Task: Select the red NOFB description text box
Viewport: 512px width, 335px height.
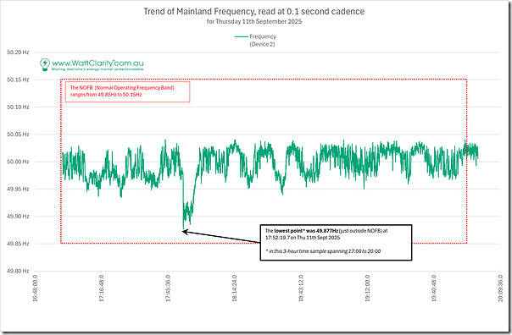Action: point(127,91)
